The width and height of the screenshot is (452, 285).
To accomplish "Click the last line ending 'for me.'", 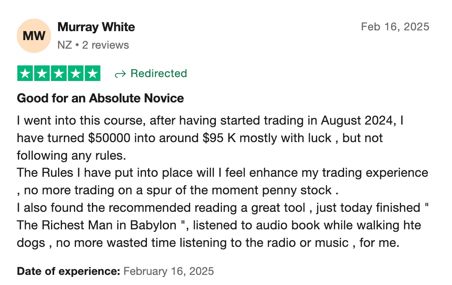I will (x=208, y=243).
